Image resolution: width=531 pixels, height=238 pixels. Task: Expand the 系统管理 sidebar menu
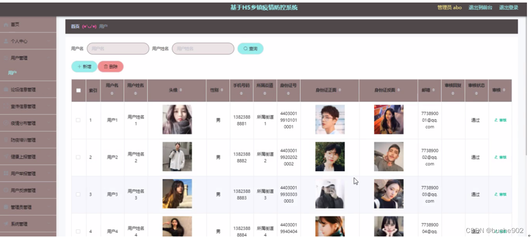(28, 224)
